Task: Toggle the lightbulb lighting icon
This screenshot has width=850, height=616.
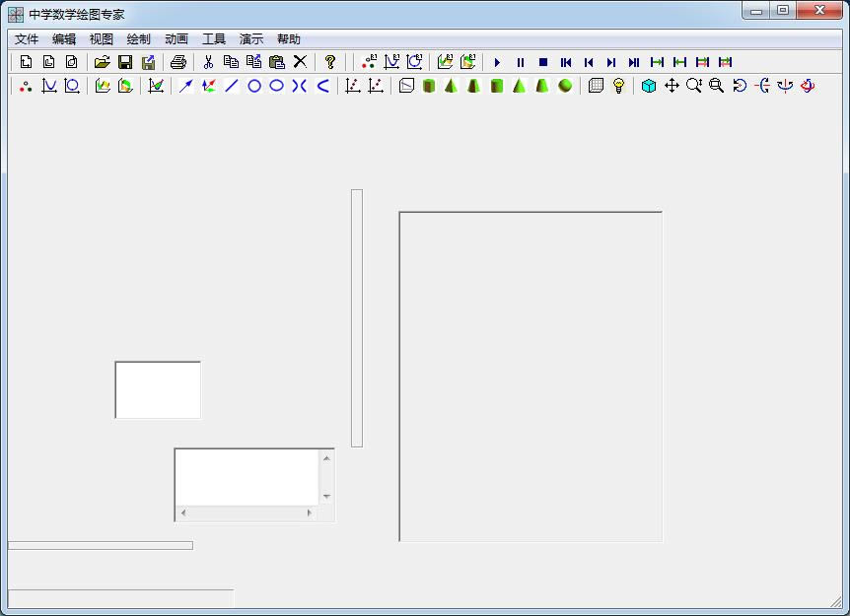Action: coord(618,86)
